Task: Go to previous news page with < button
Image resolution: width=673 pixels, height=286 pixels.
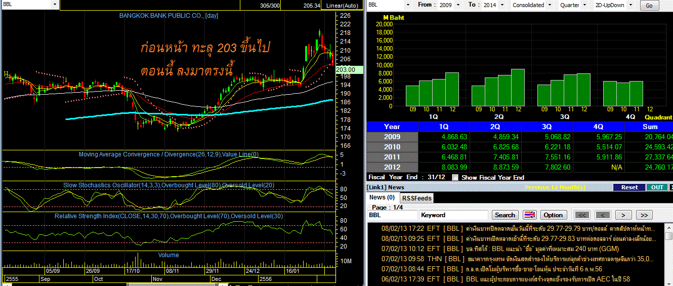Action: click(x=602, y=215)
